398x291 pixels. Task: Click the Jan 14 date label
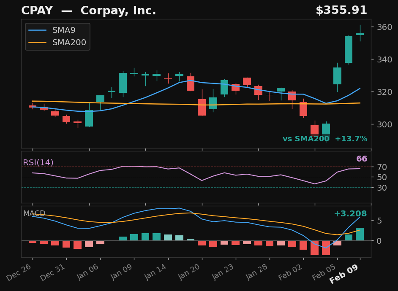click(155, 272)
